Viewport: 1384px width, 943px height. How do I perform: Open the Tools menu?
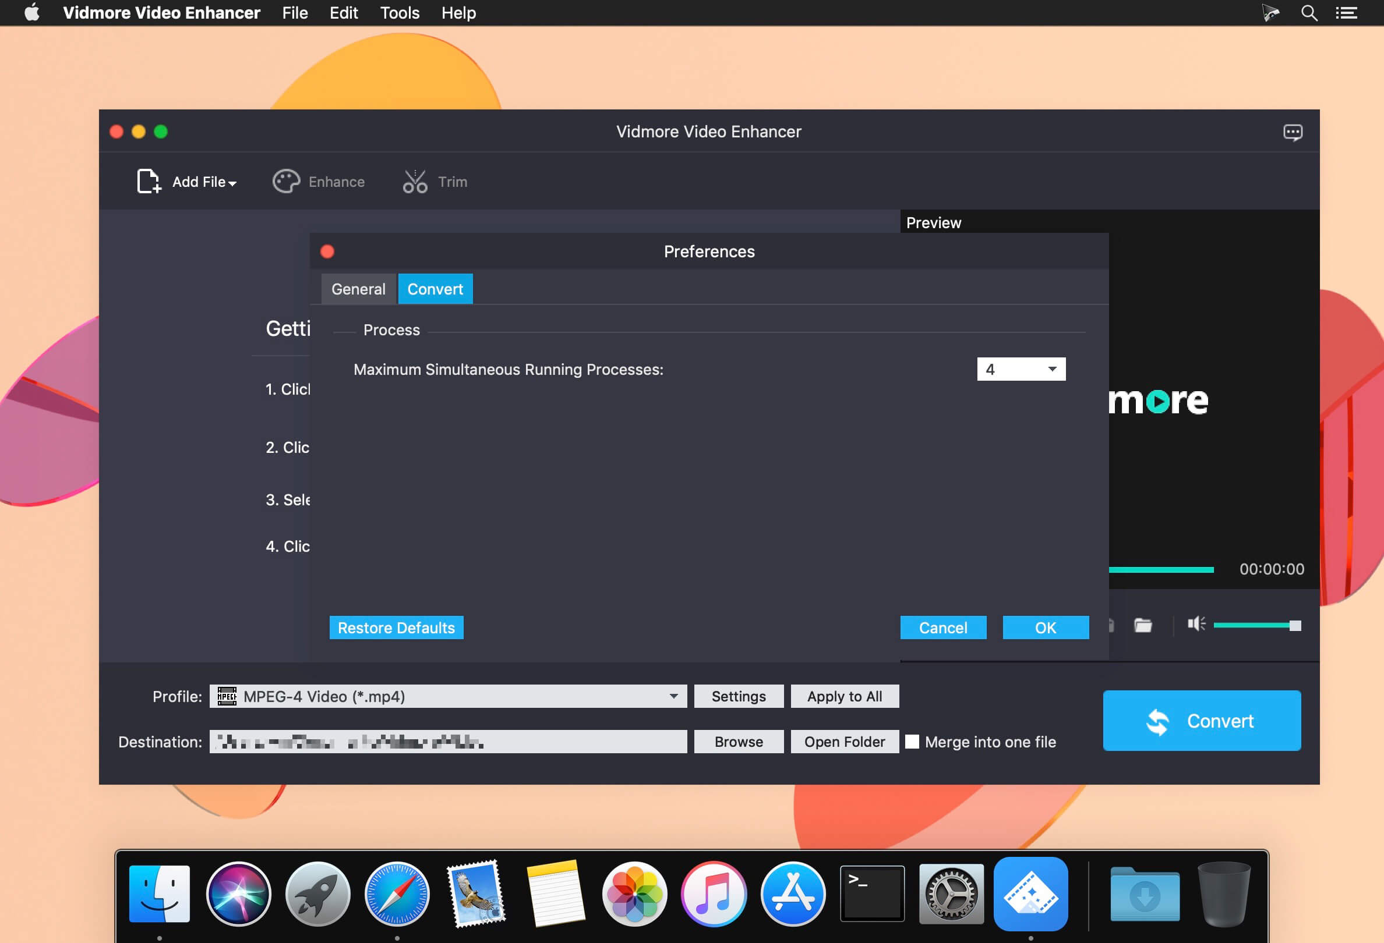point(399,12)
